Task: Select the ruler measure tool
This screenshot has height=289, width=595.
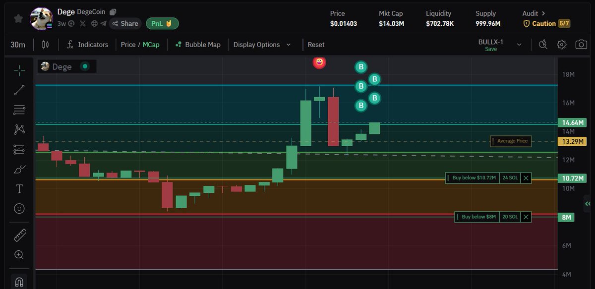Action: tap(19, 235)
